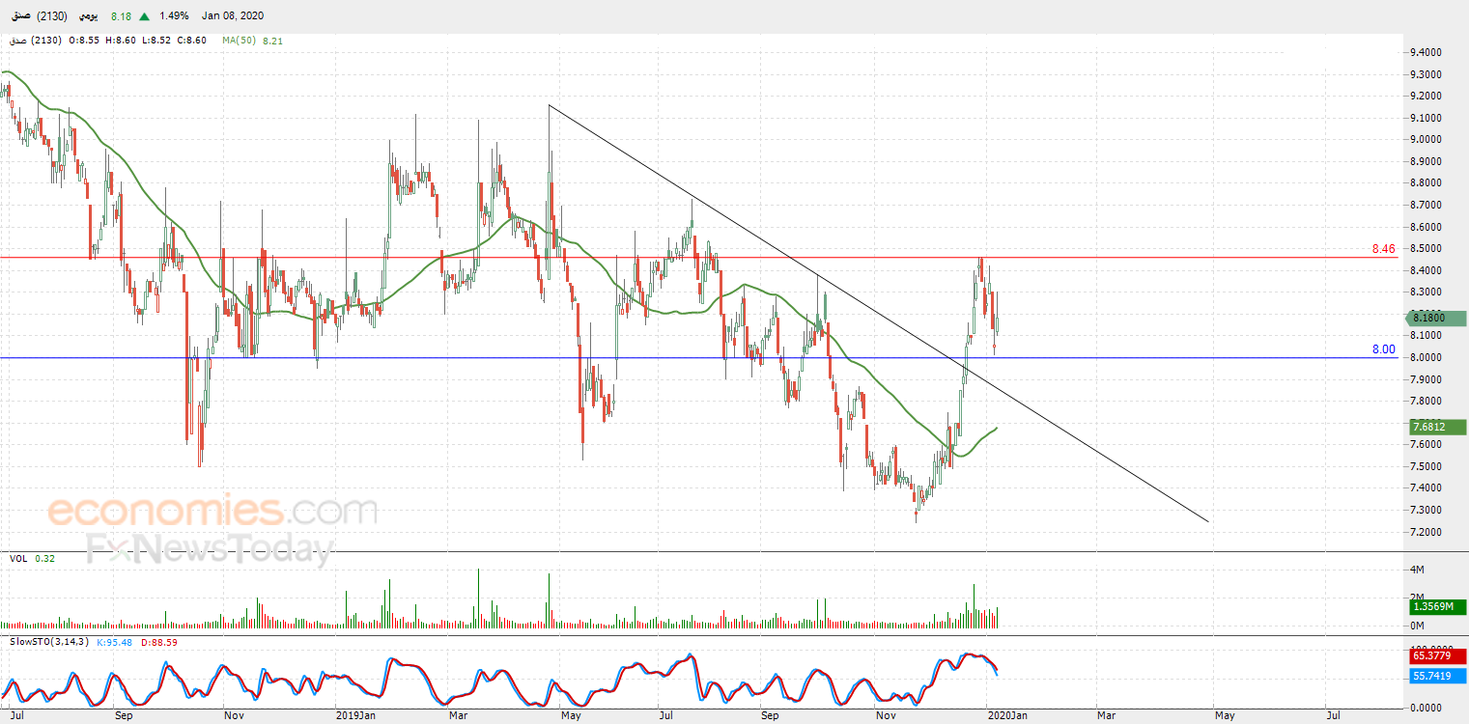Click the 2020Jan label on time axis
Viewport: 1469px width, 724px height.
[x=1008, y=715]
